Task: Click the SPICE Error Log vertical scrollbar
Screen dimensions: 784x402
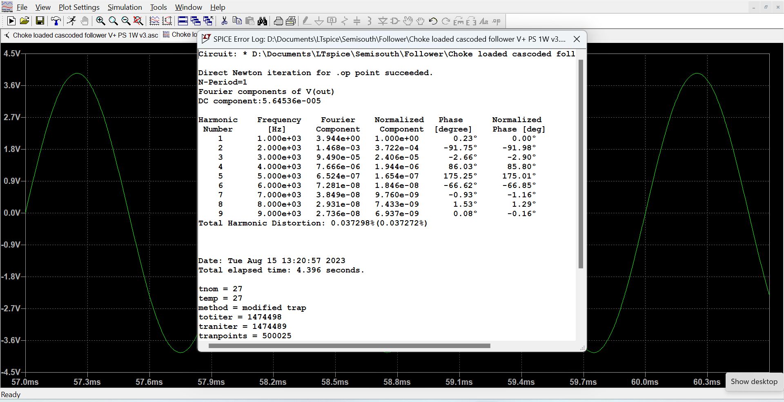Action: pos(581,164)
